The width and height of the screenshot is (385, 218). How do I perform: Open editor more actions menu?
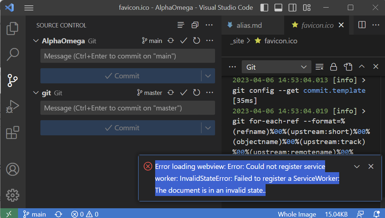[376, 25]
